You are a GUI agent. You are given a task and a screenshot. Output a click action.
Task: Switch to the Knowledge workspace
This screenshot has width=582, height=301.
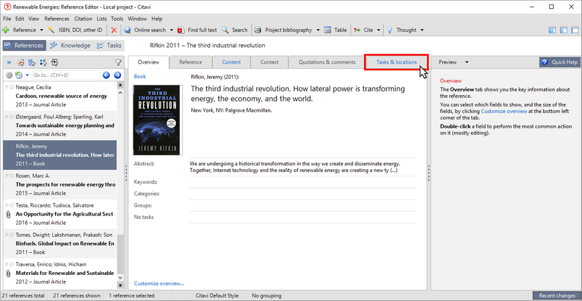[x=70, y=45]
